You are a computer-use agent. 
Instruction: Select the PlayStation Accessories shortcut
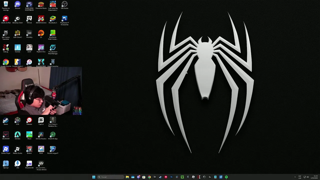64,20
